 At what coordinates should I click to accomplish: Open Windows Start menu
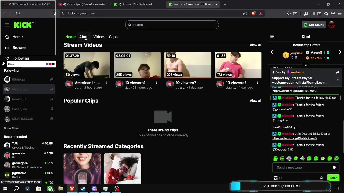click(5, 189)
